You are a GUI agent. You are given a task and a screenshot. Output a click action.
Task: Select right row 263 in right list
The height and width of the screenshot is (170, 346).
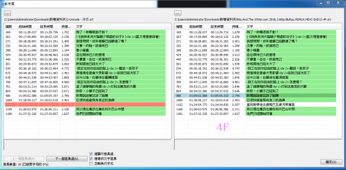click(256, 36)
